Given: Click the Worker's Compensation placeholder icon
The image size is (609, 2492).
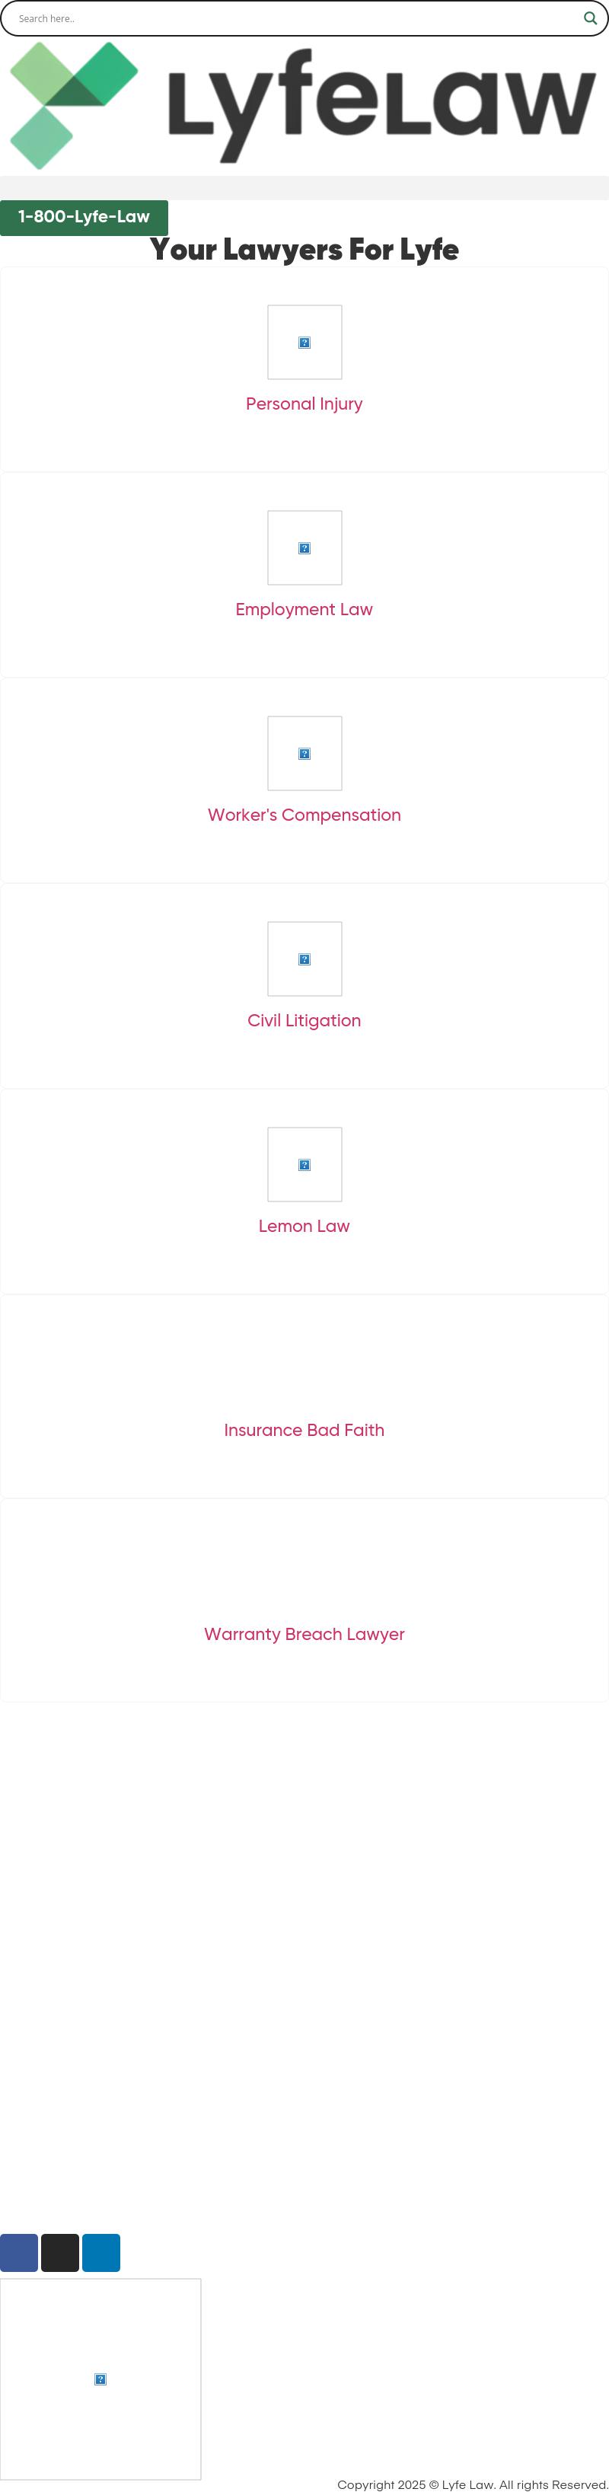Looking at the screenshot, I should click(x=304, y=754).
